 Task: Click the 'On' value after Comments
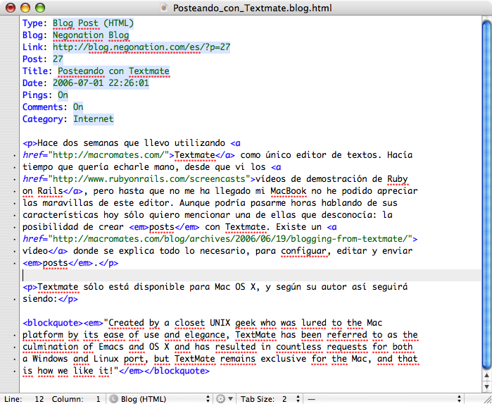point(78,107)
